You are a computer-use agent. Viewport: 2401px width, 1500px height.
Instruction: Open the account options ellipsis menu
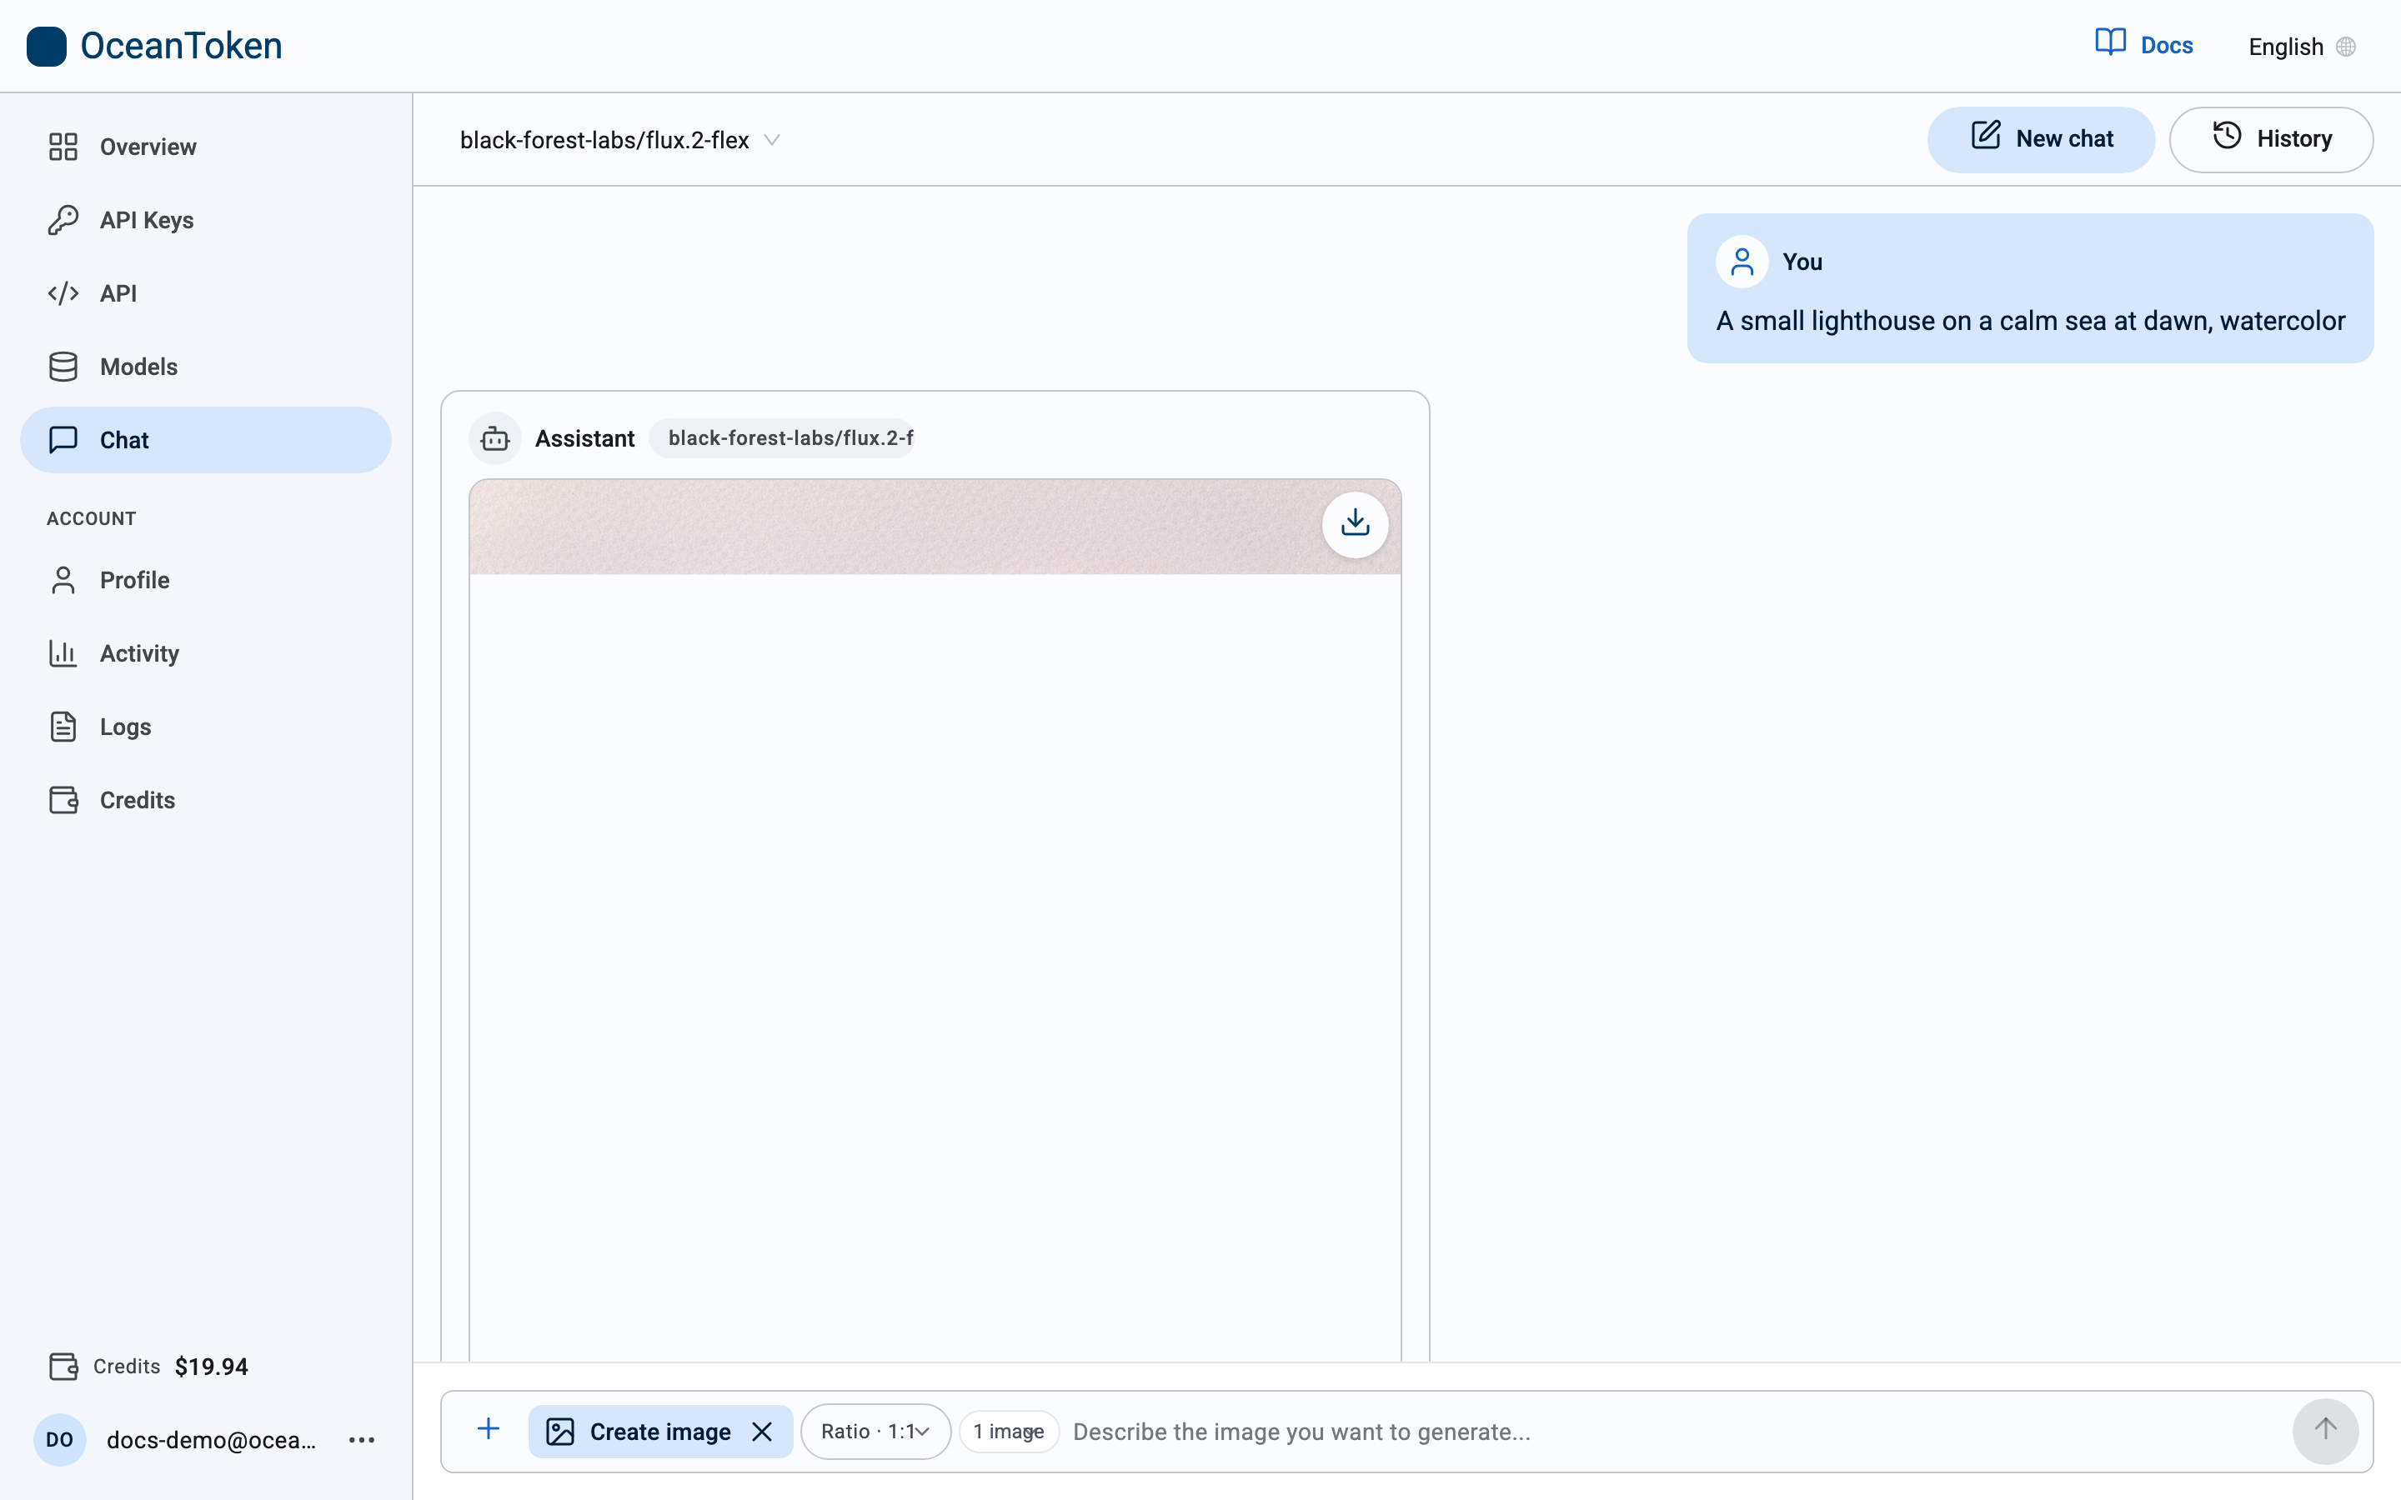click(x=362, y=1439)
